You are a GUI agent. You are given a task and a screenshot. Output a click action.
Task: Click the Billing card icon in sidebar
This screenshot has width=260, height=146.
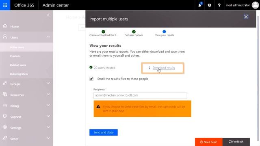point(5,105)
